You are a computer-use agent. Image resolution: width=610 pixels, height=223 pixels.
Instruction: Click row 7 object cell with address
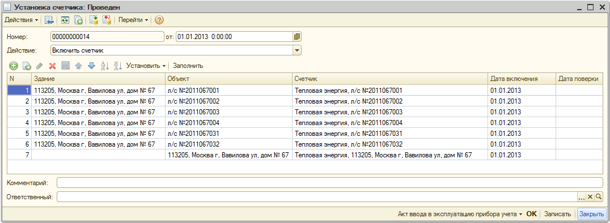(x=229, y=155)
